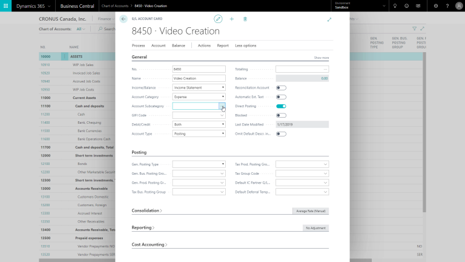Click the question mark help icon
The height and width of the screenshot is (262, 465).
[x=450, y=5]
